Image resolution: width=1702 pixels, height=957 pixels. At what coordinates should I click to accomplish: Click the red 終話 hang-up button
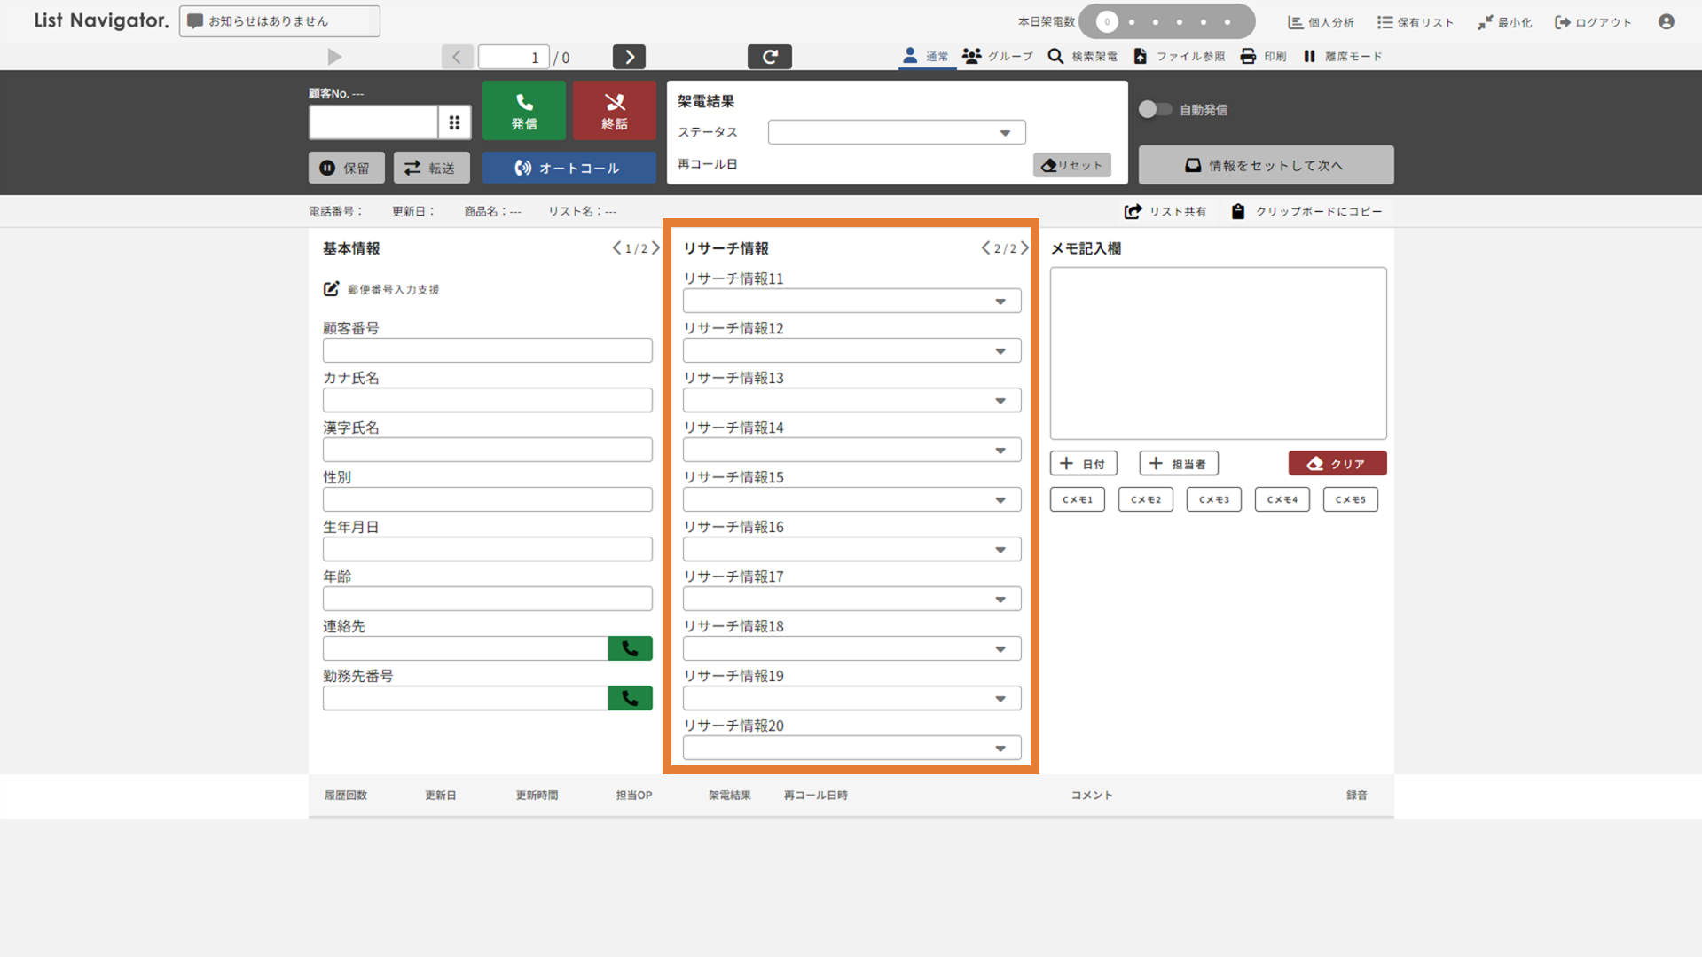[614, 111]
